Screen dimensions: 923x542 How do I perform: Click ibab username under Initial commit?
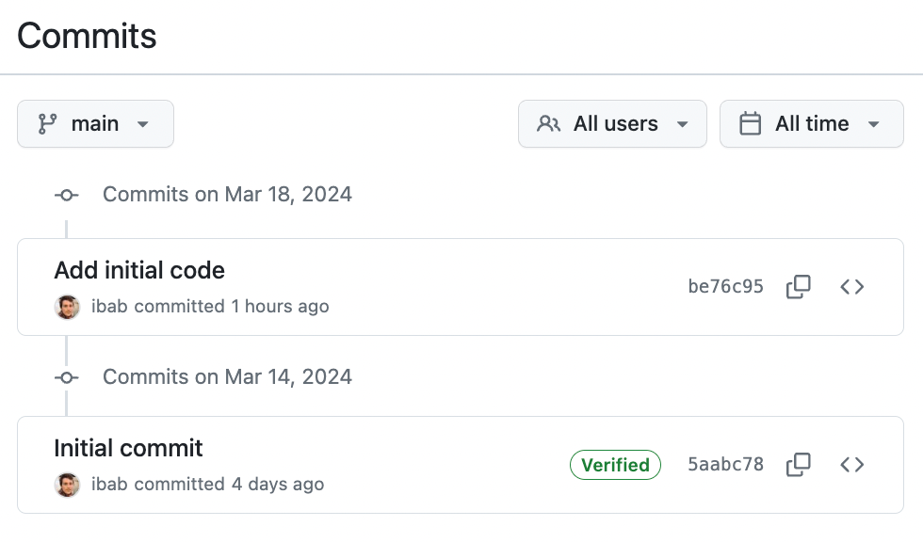(x=109, y=484)
